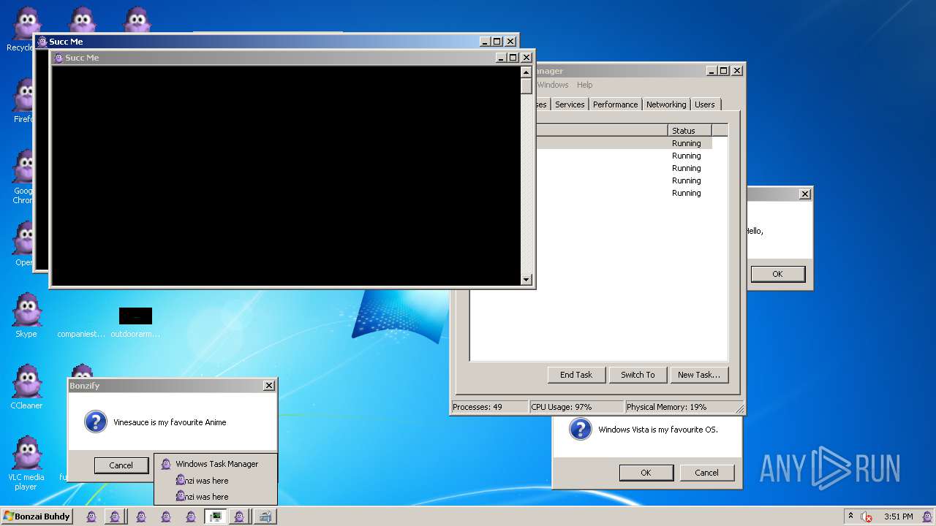Click the 3:51 PM clock
This screenshot has width=936, height=526.
[898, 517]
